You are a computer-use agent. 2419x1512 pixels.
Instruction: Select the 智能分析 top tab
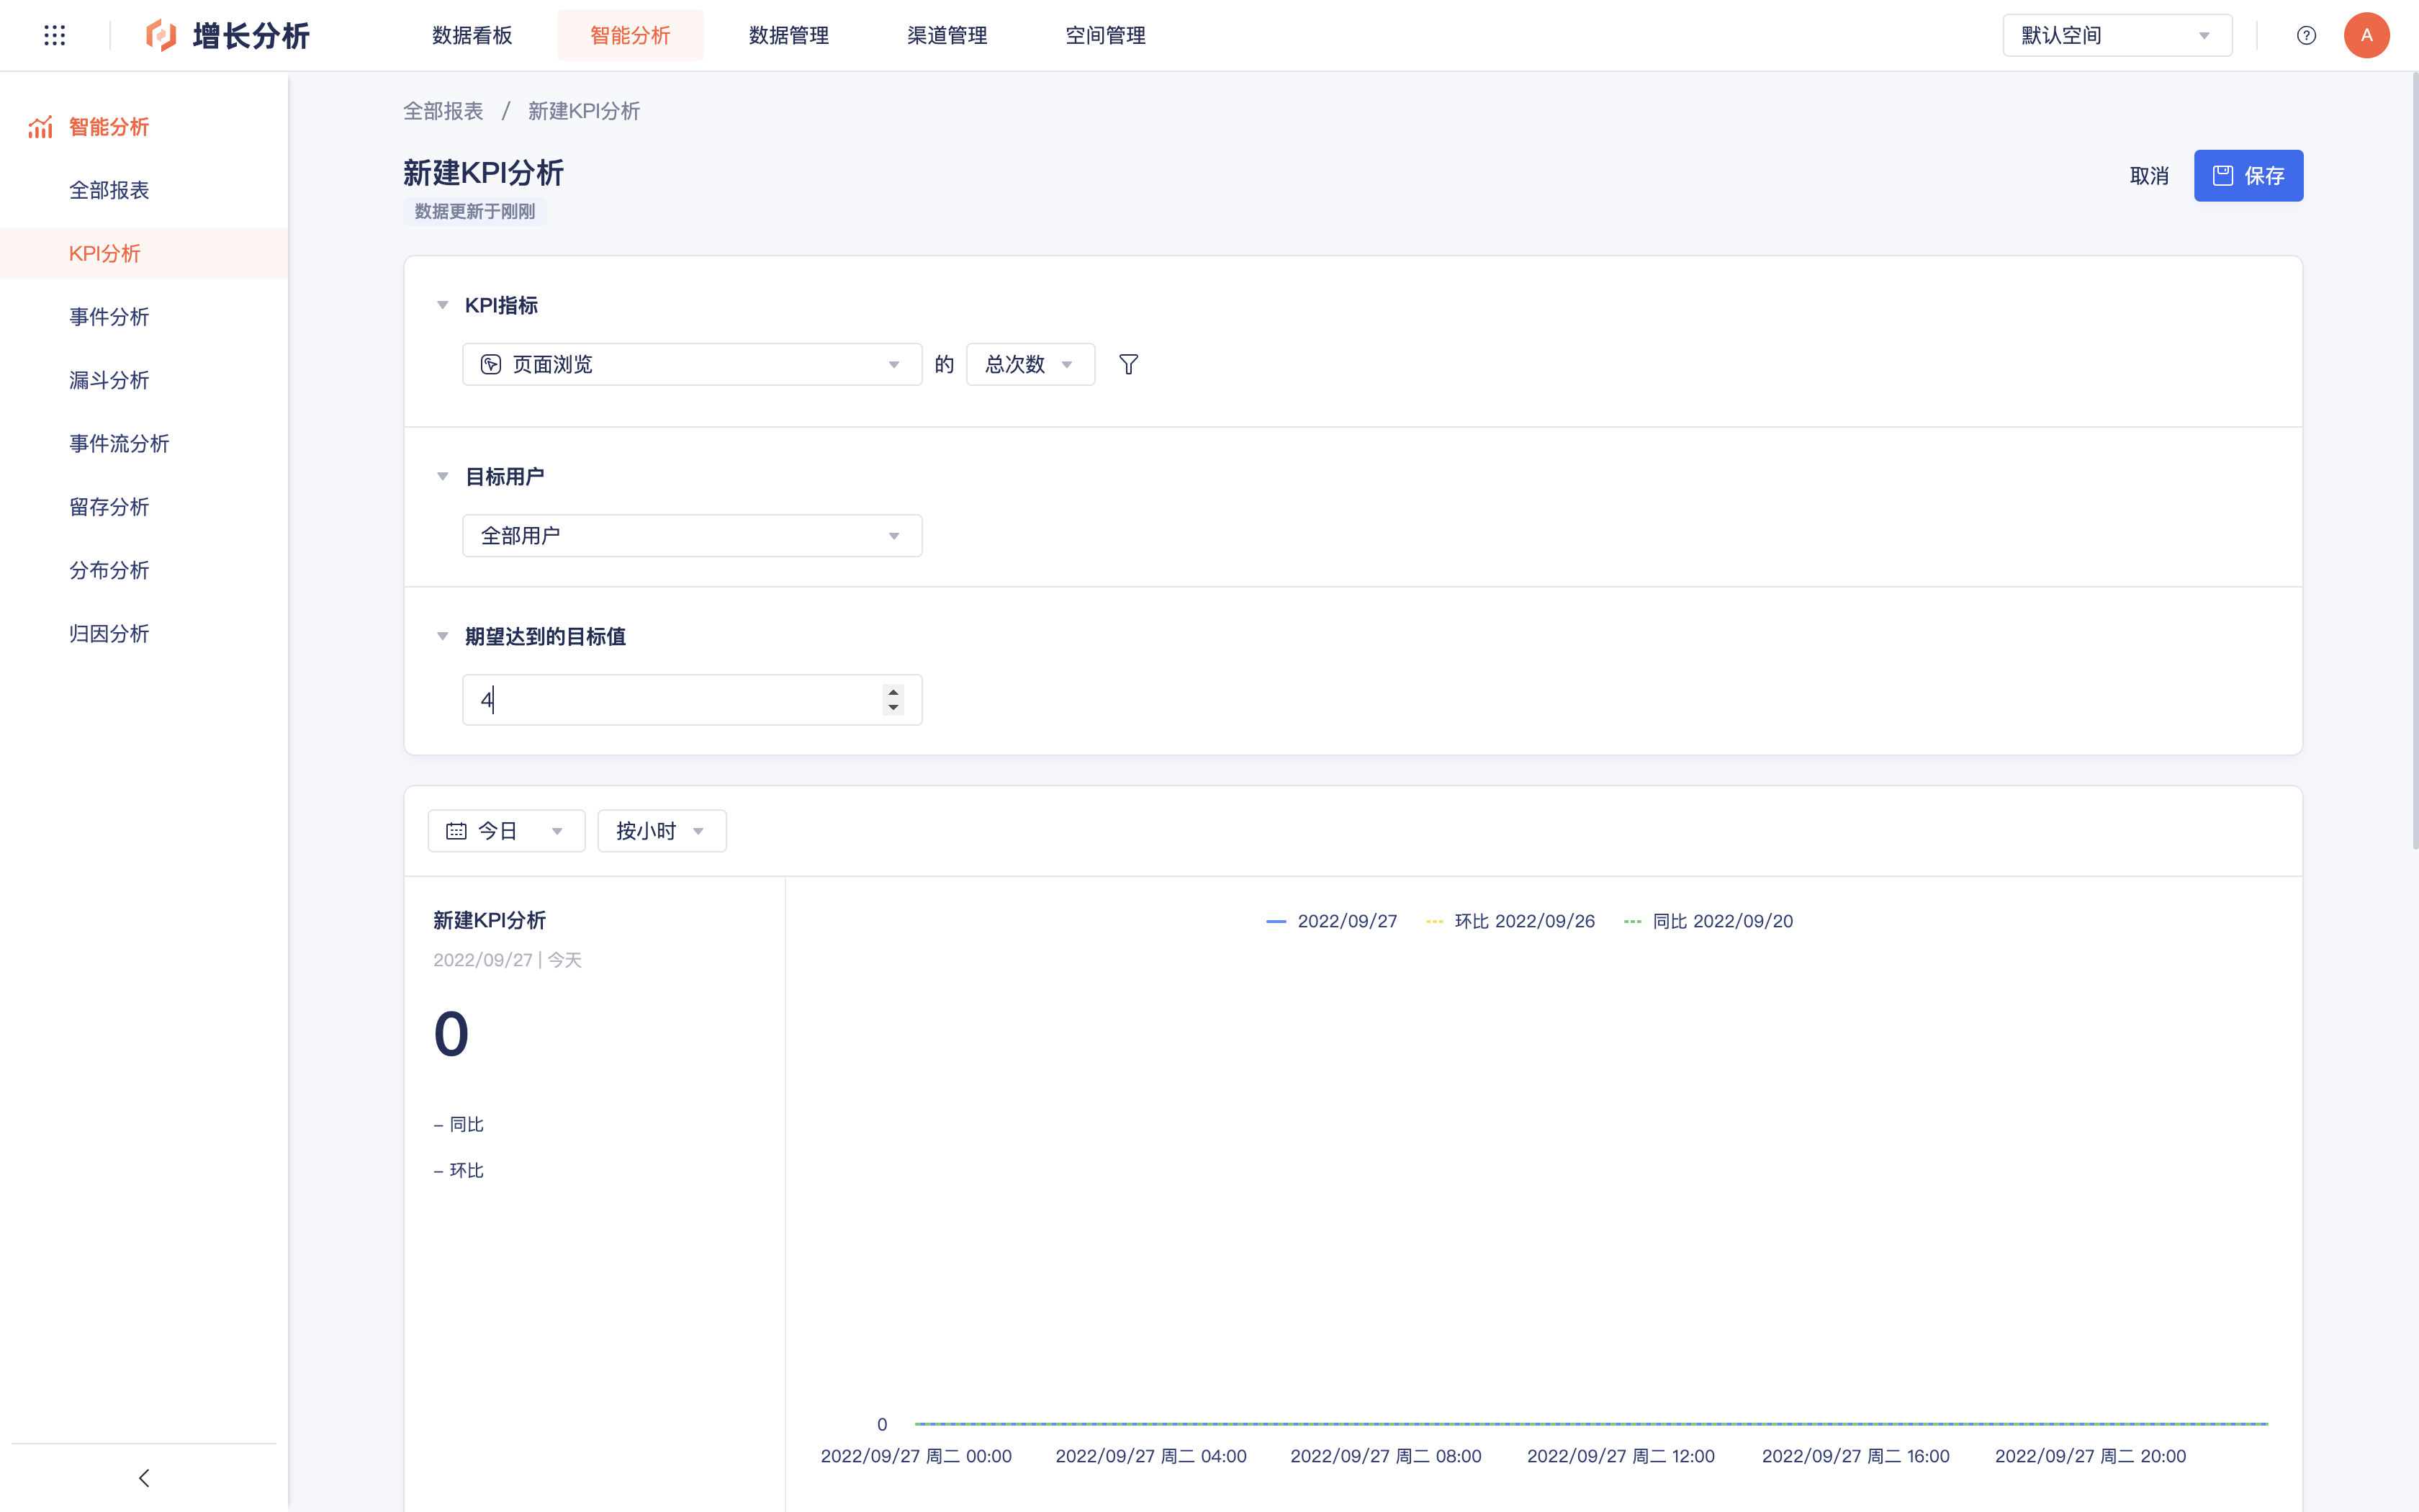tap(631, 36)
